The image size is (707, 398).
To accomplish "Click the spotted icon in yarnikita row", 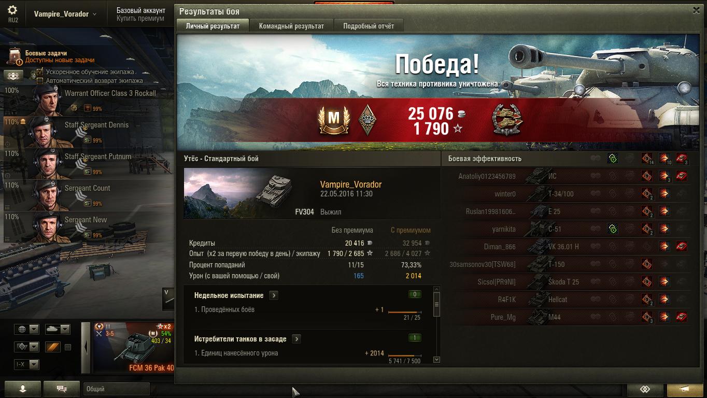I will coord(612,229).
